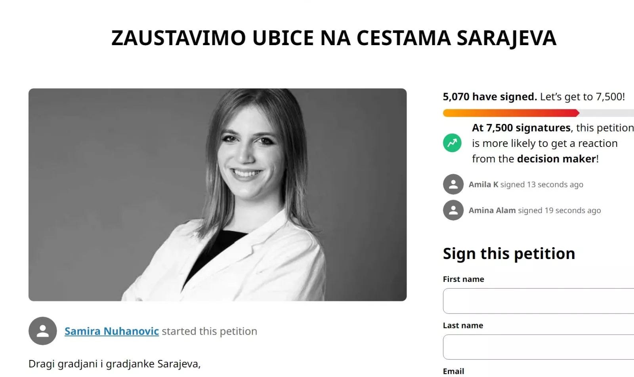Viewport: 634px width, 377px height.
Task: Click the petition's black-and-white photo
Action: pos(218,194)
